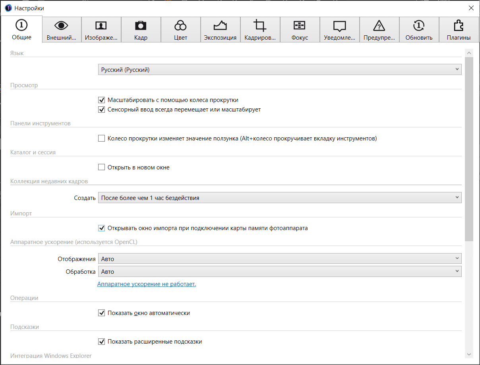The width and height of the screenshot is (480, 365).
Task: Open the Focus (Фокус) icon tab
Action: point(300,30)
